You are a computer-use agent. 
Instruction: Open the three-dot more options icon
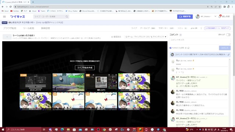click(201, 28)
